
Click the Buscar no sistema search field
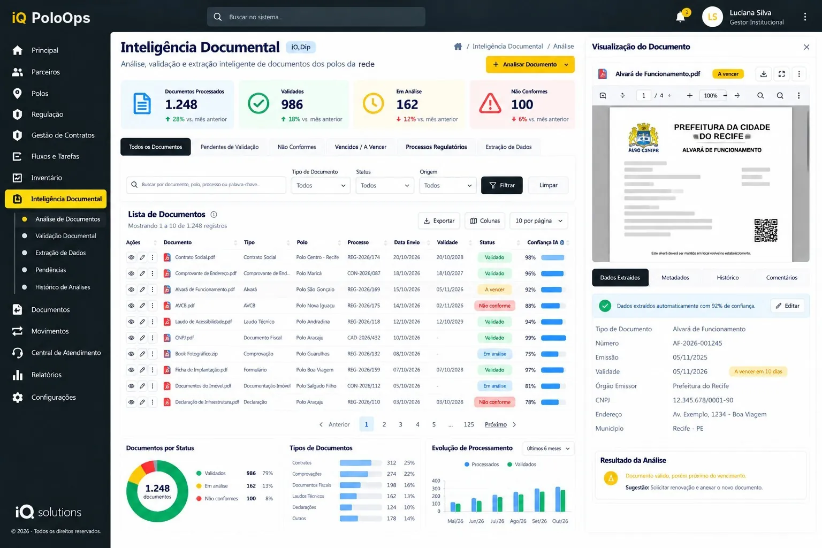(316, 17)
